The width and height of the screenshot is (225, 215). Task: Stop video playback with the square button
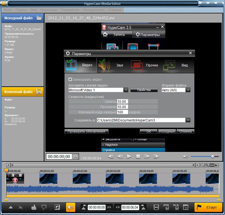[138, 157]
